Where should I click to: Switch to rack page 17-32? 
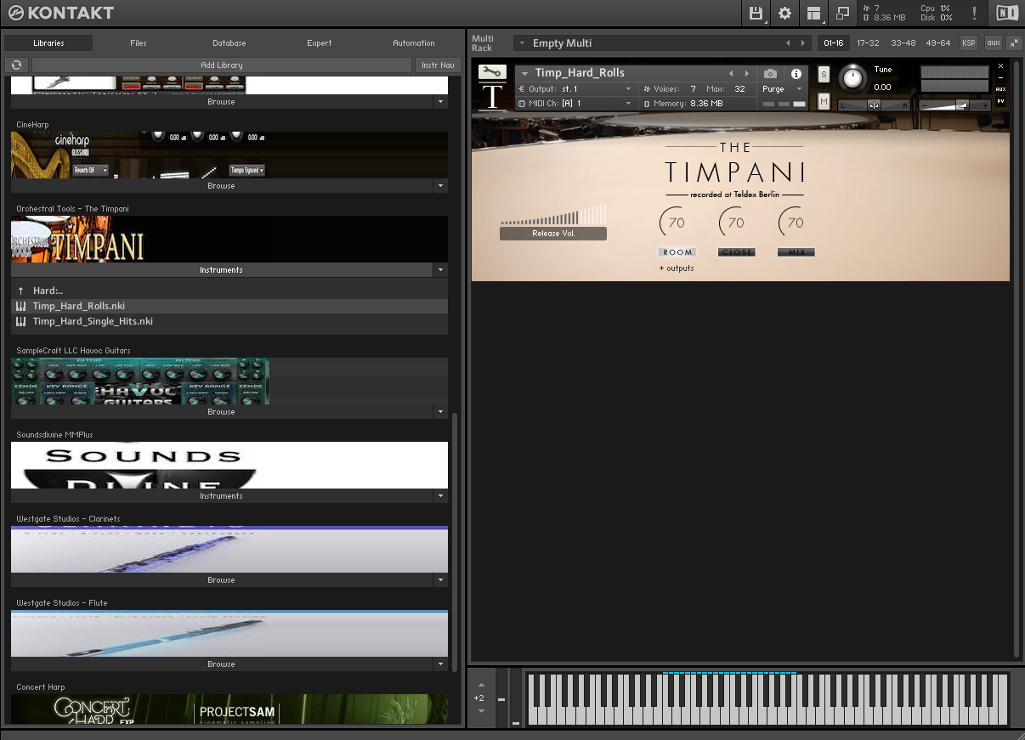click(868, 42)
